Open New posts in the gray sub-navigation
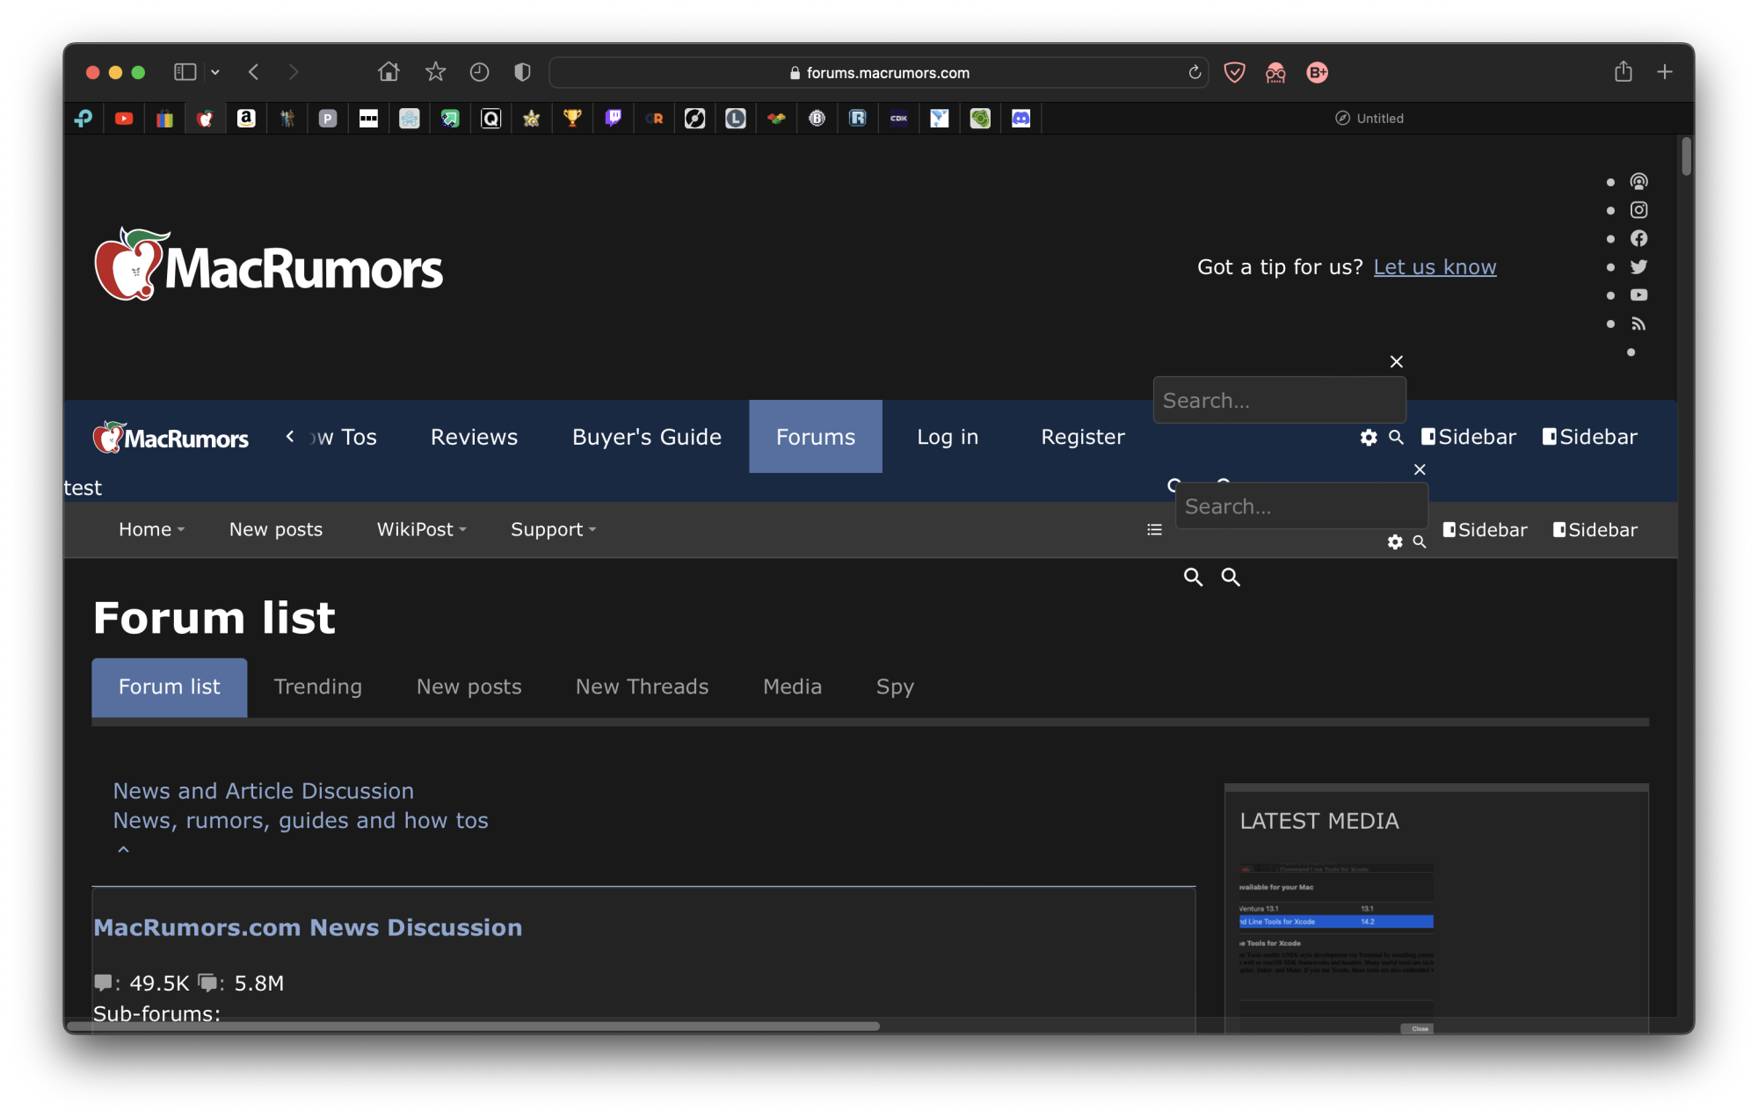This screenshot has height=1118, width=1758. (276, 530)
